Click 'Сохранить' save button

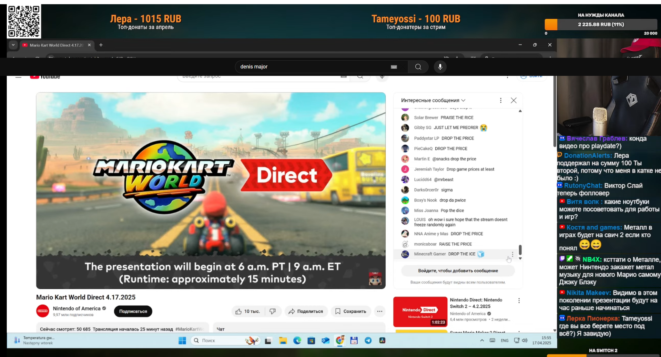[351, 311]
